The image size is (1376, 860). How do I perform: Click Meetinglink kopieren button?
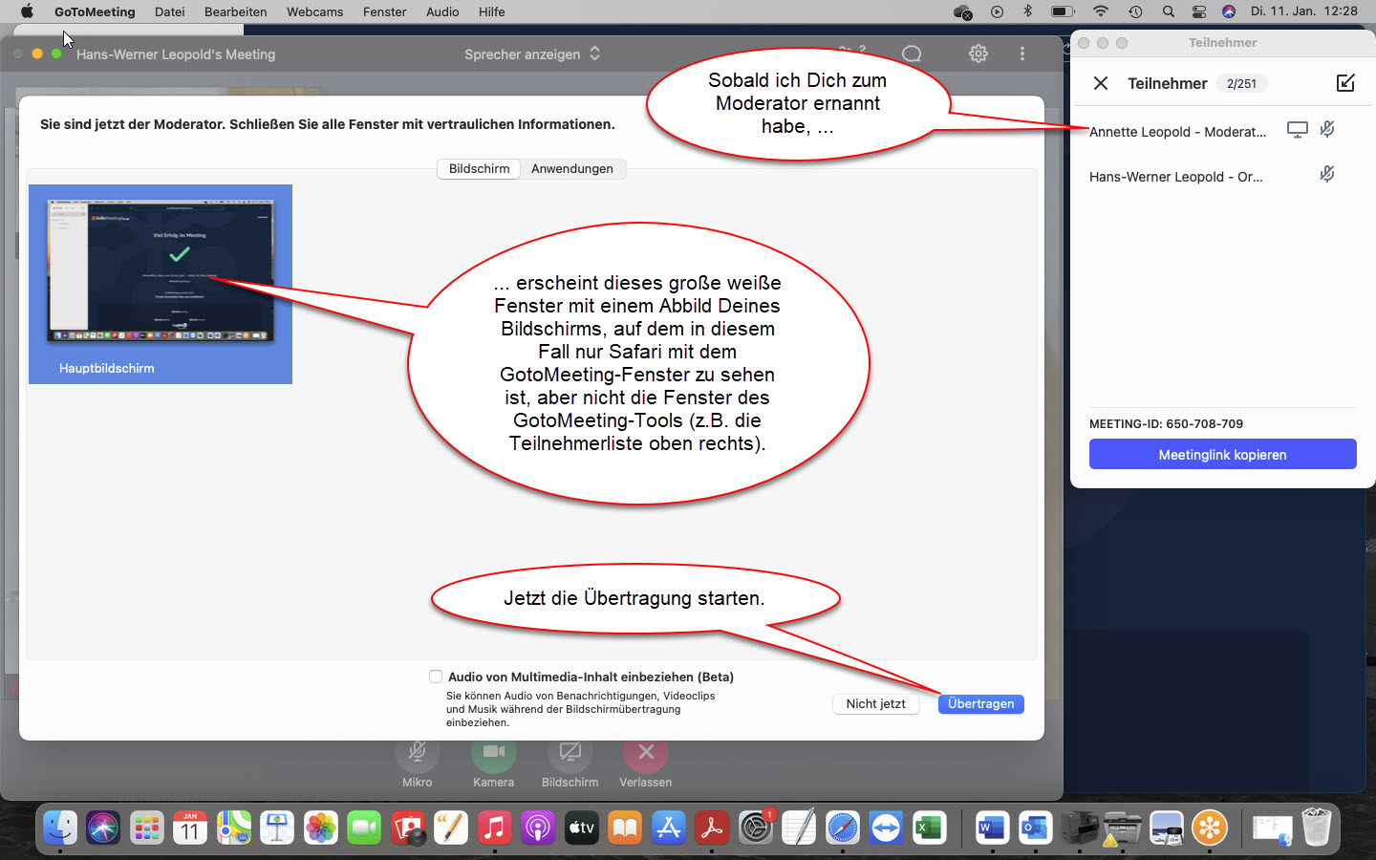tap(1222, 454)
